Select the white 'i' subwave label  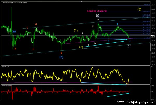pos(83,33)
